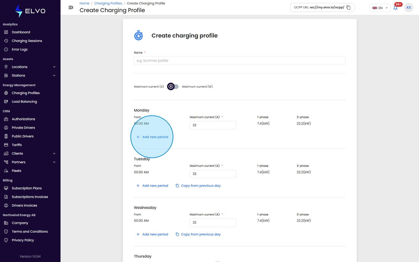Click the Error Logs alert icon
This screenshot has height=262, width=419.
pyautogui.click(x=6, y=49)
